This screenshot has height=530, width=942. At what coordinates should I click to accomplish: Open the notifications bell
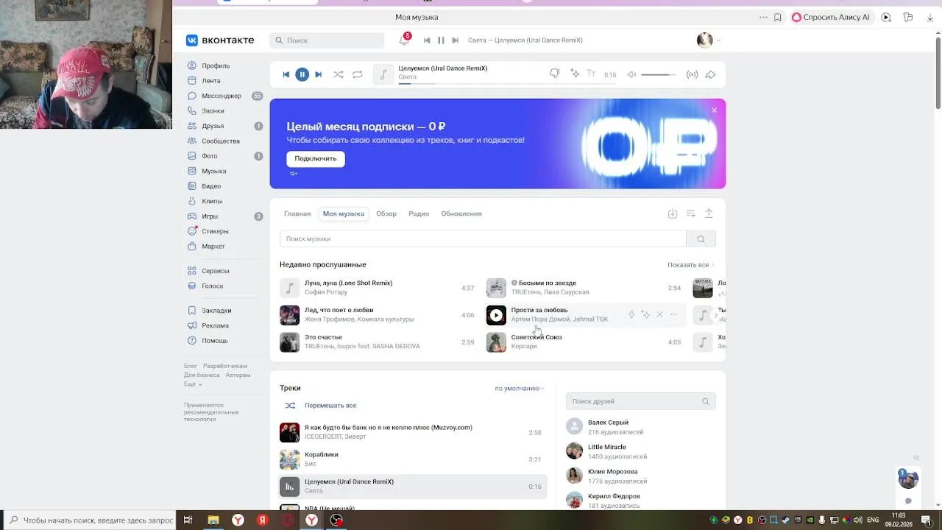coord(404,40)
